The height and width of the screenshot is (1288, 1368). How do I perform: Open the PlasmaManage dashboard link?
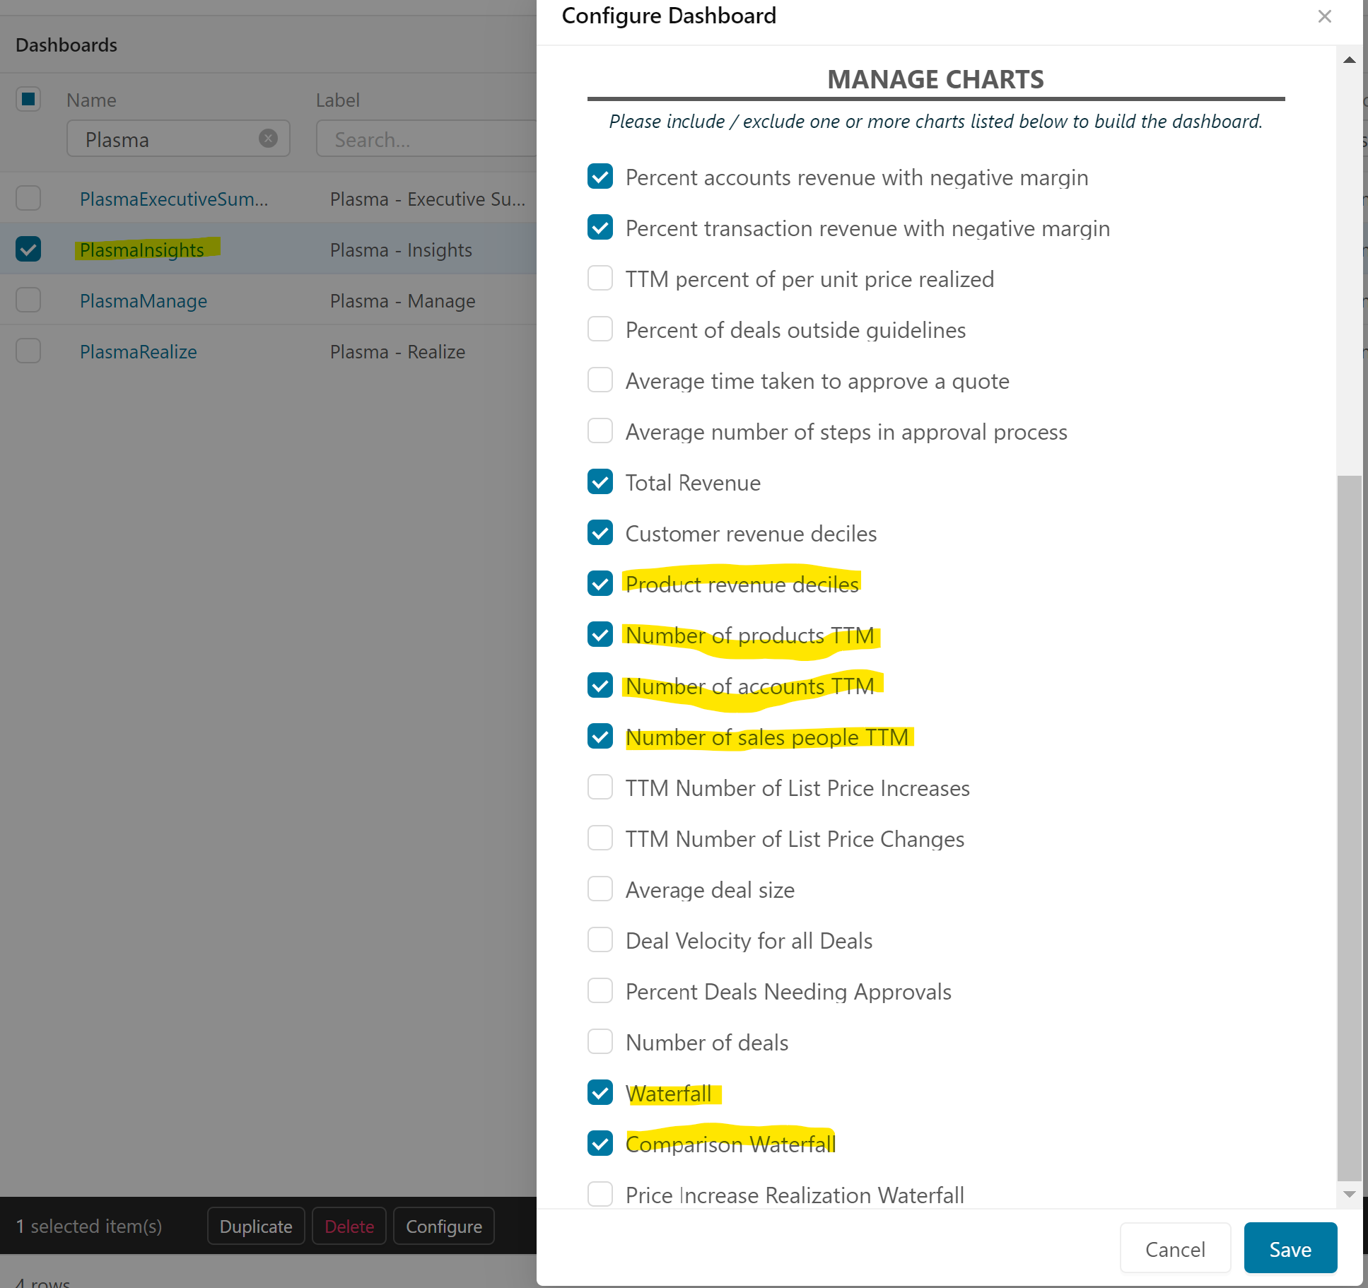tap(144, 301)
